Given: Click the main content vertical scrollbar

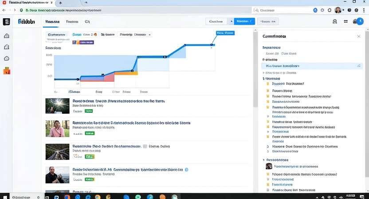Looking at the screenshot, I should 255,70.
